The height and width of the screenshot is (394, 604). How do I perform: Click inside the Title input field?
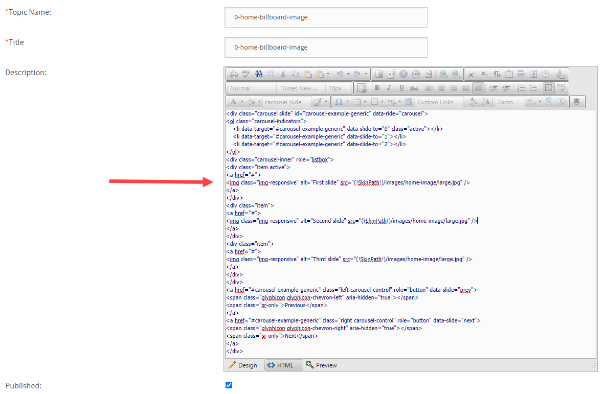[326, 47]
